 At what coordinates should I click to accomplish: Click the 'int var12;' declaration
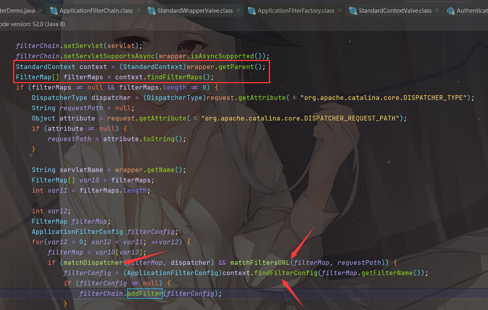(x=52, y=211)
